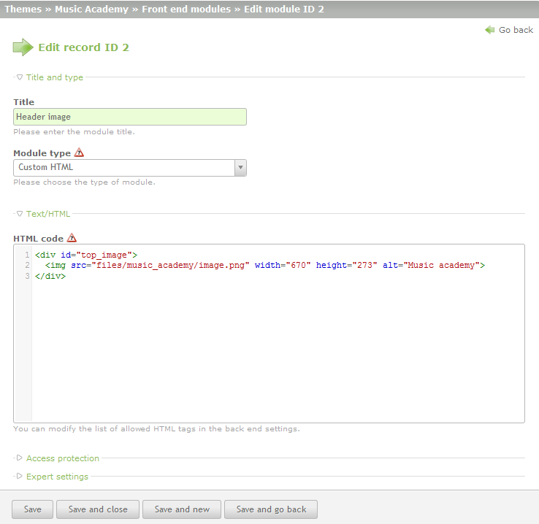Click into the Title input field
Image resolution: width=539 pixels, height=524 pixels.
click(130, 117)
